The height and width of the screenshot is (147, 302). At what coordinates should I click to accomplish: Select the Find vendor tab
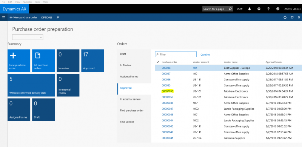[134, 122]
